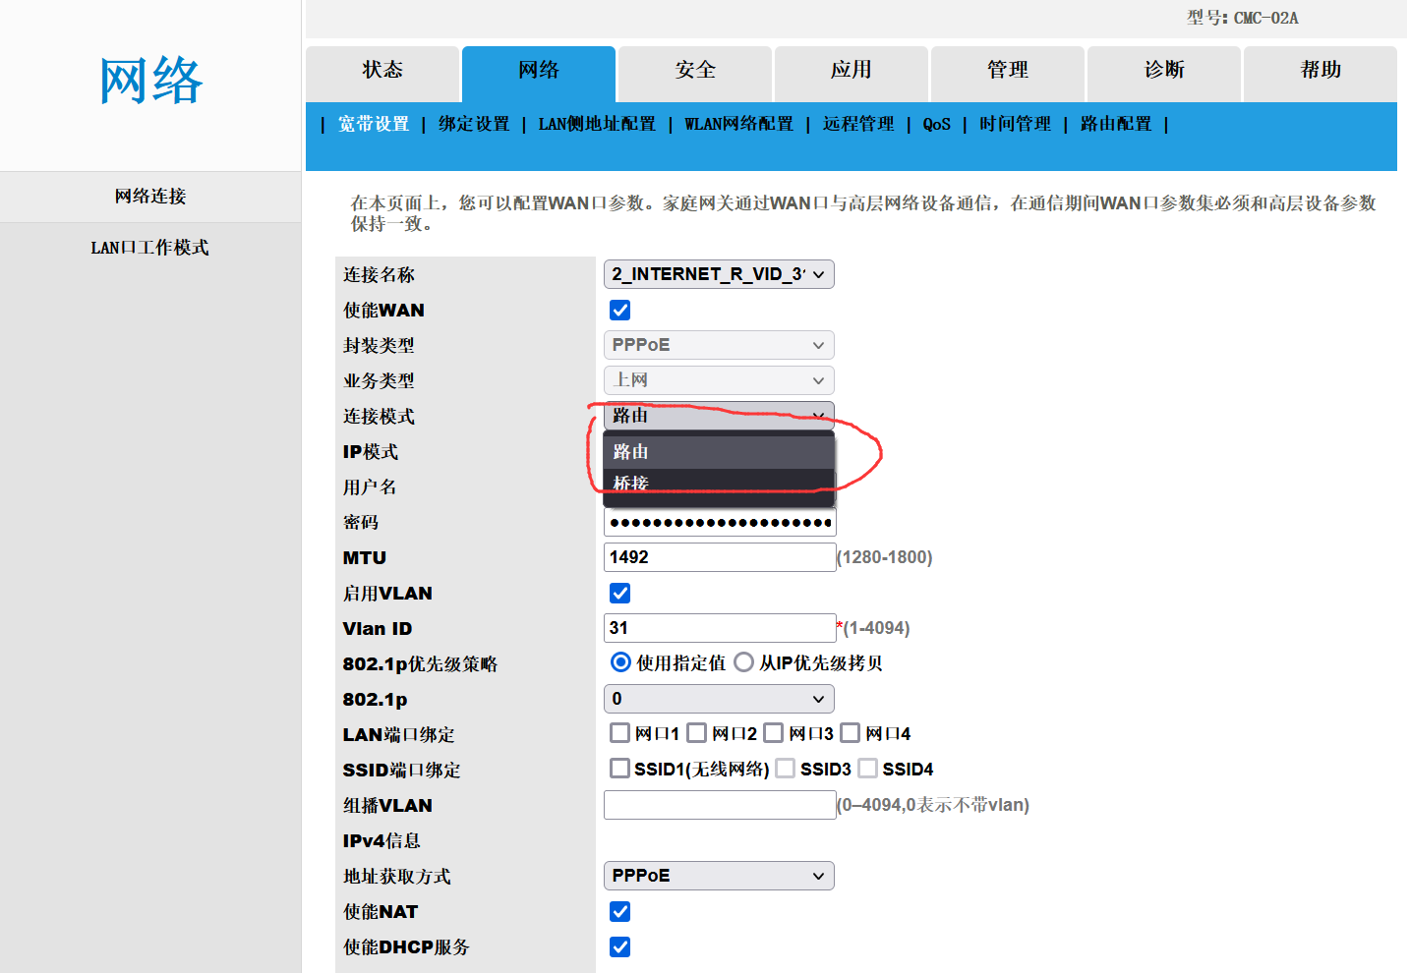Open WLAN网络配置 submenu link
Image resolution: width=1410 pixels, height=973 pixels.
(738, 124)
